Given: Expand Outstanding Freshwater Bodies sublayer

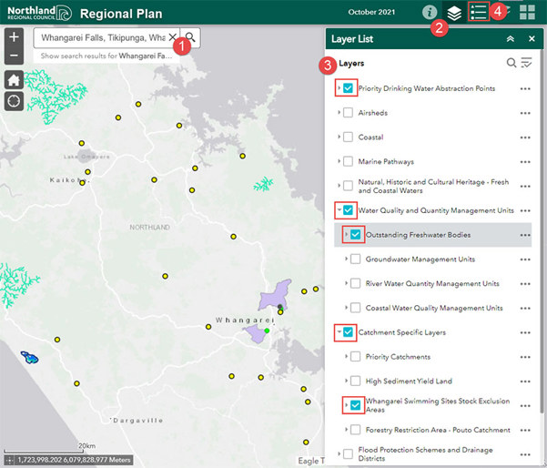Looking at the screenshot, I should (x=346, y=234).
